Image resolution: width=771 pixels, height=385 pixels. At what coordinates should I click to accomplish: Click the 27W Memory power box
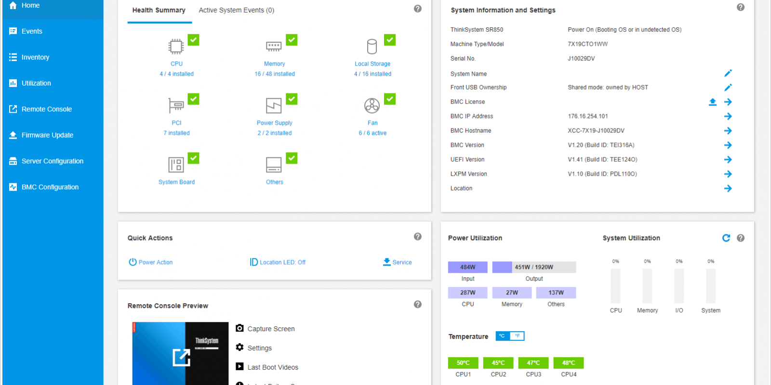coord(512,293)
